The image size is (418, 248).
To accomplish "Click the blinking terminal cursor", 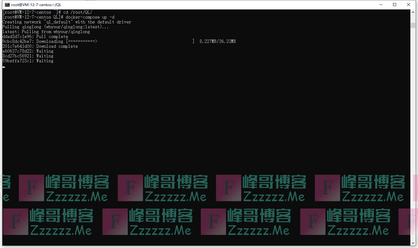I will [x=4, y=67].
